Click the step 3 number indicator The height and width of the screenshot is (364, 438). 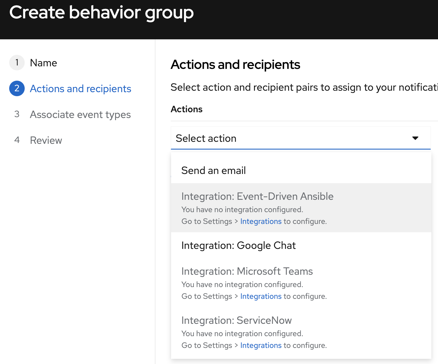tap(17, 114)
